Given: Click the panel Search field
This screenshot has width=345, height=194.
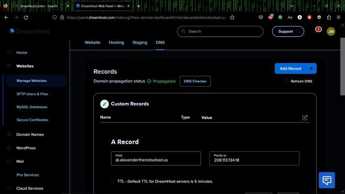Looking at the screenshot, I should point(220,31).
